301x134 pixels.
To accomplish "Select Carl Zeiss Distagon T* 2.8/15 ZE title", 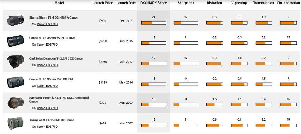I will [56, 58].
